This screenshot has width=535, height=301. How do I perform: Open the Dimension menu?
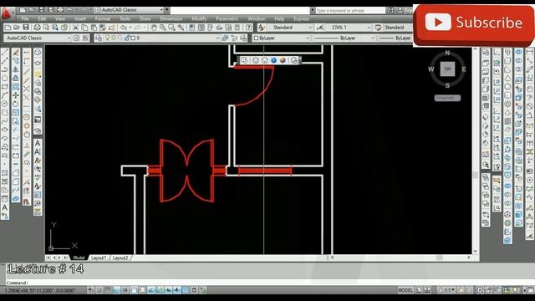(x=171, y=18)
